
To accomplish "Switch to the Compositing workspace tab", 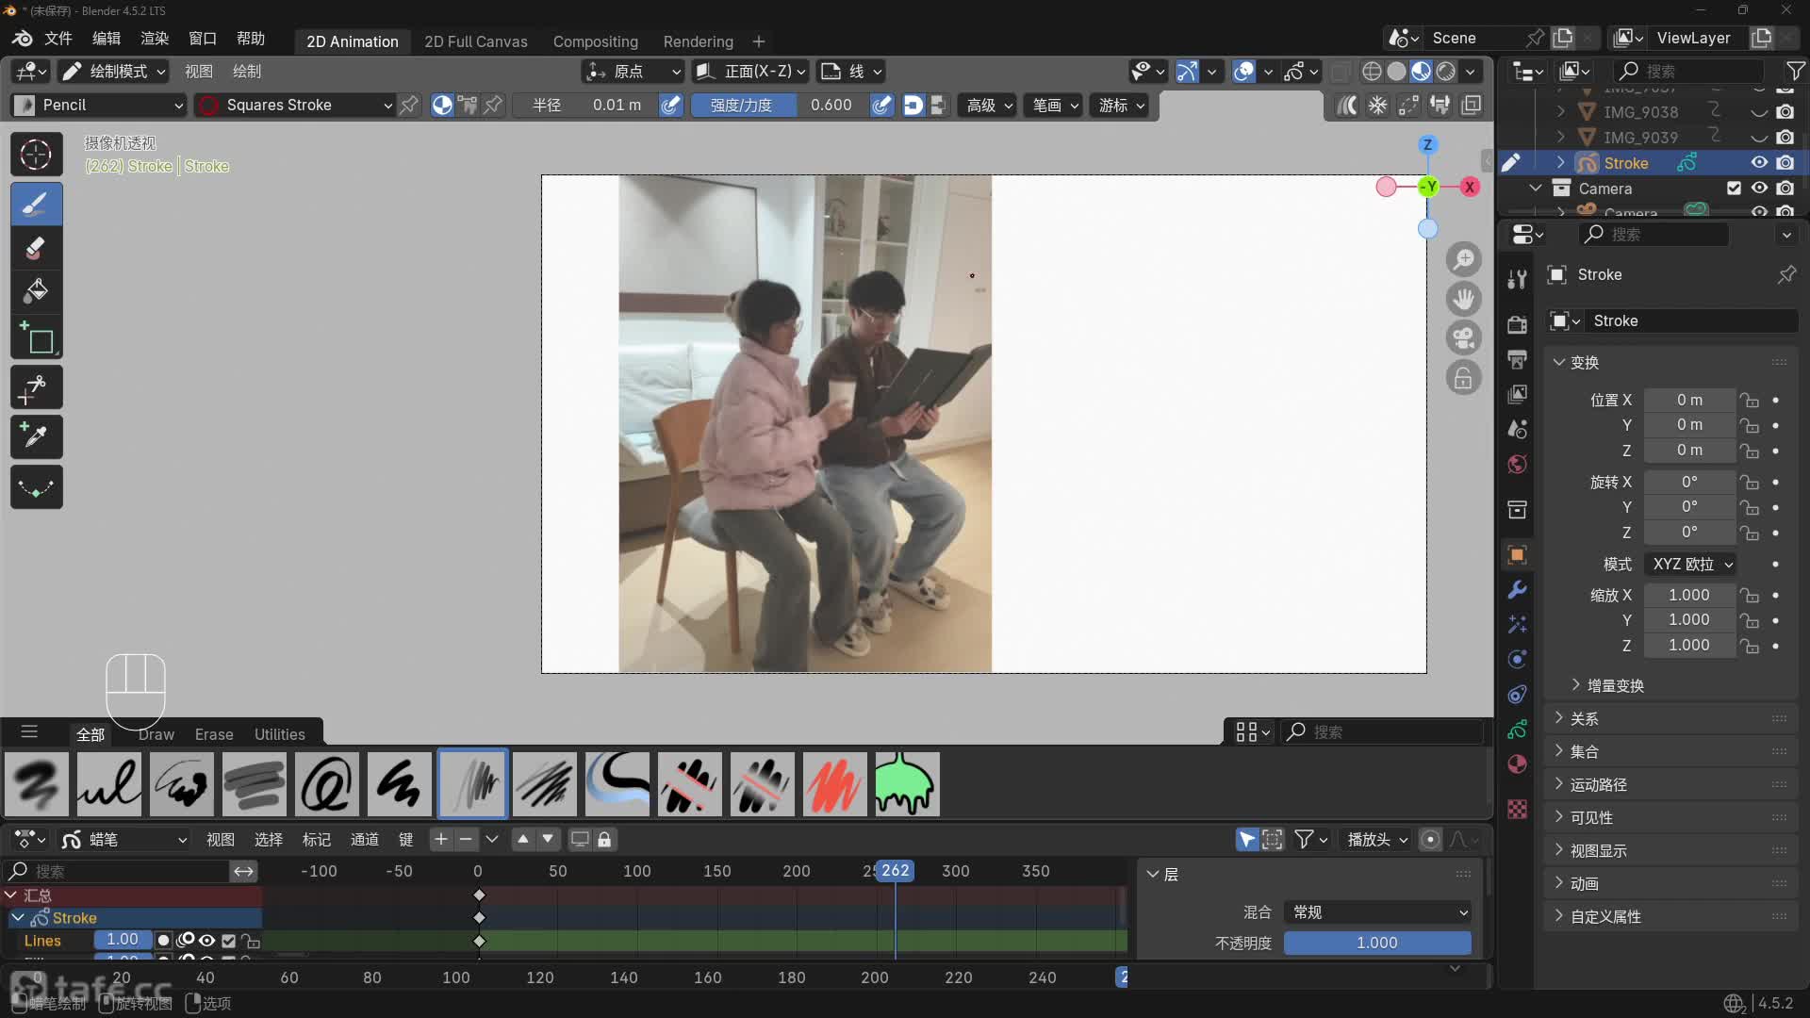I will tap(595, 41).
